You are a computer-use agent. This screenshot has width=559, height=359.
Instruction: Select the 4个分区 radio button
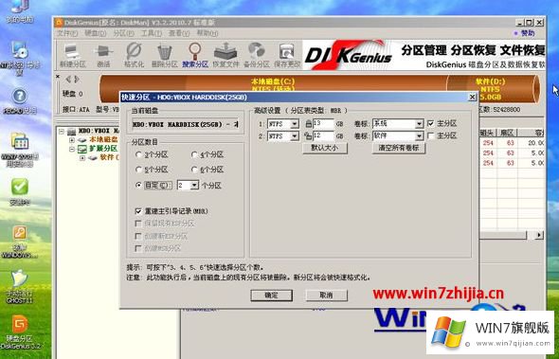point(194,154)
